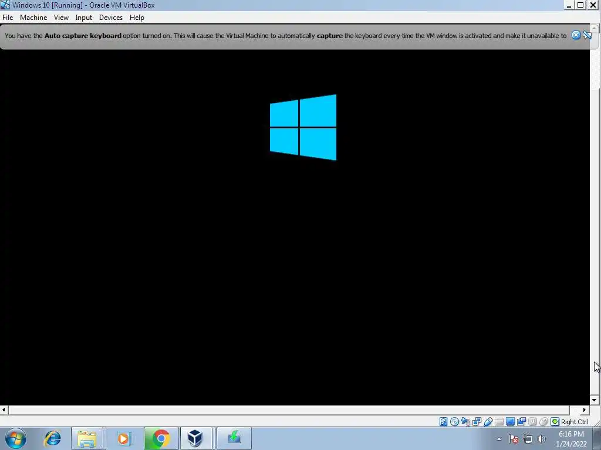Click the hard disk activity indicator
This screenshot has width=601, height=450.
[444, 422]
